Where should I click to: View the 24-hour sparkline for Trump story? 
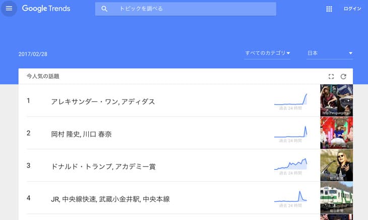(x=290, y=164)
